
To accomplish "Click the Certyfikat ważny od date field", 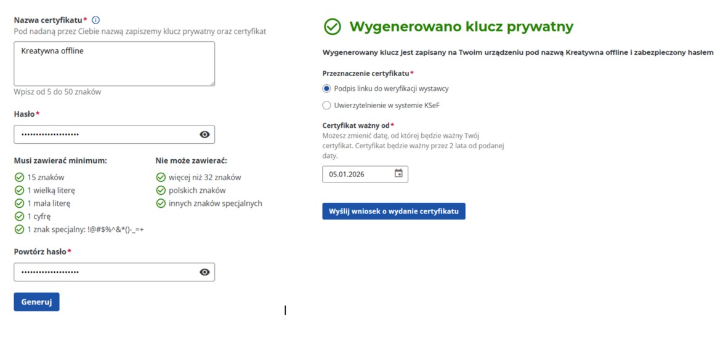I will (357, 174).
